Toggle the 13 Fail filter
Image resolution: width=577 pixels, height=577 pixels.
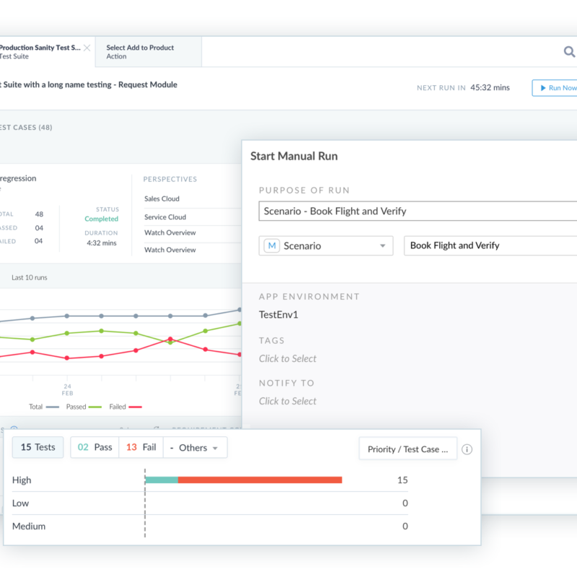[x=141, y=448]
